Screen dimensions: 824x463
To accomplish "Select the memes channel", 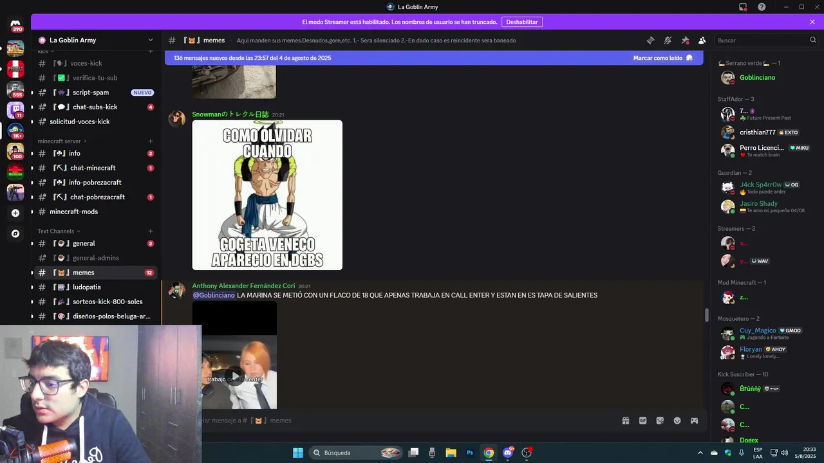I will pyautogui.click(x=95, y=273).
